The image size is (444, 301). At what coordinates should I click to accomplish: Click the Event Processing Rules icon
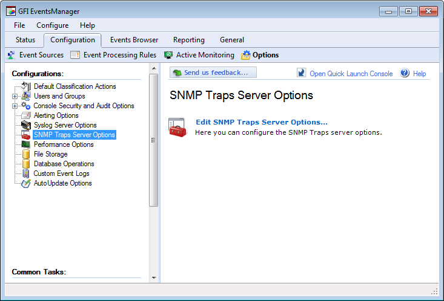pos(75,55)
